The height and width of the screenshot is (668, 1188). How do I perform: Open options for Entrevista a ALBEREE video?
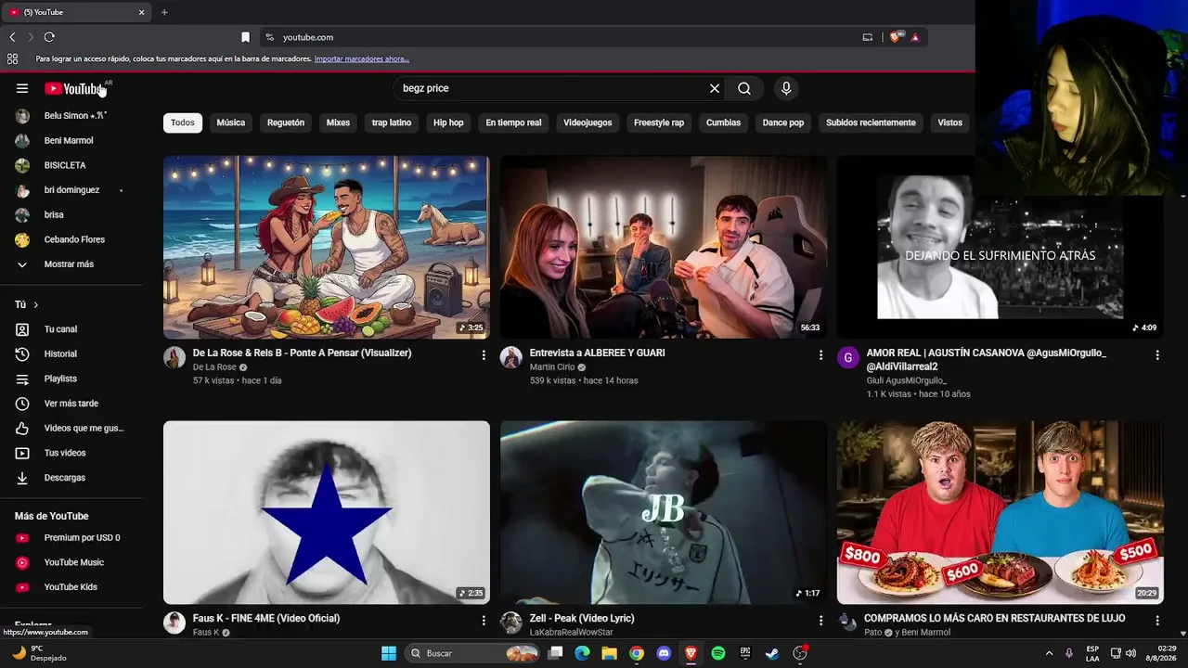point(820,355)
